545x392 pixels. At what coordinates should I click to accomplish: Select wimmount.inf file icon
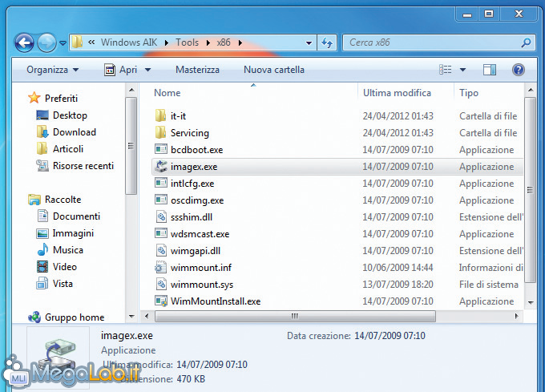pyautogui.click(x=160, y=267)
